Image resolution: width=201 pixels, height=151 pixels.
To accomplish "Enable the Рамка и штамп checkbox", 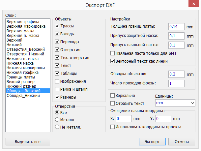I will coord(57,89).
